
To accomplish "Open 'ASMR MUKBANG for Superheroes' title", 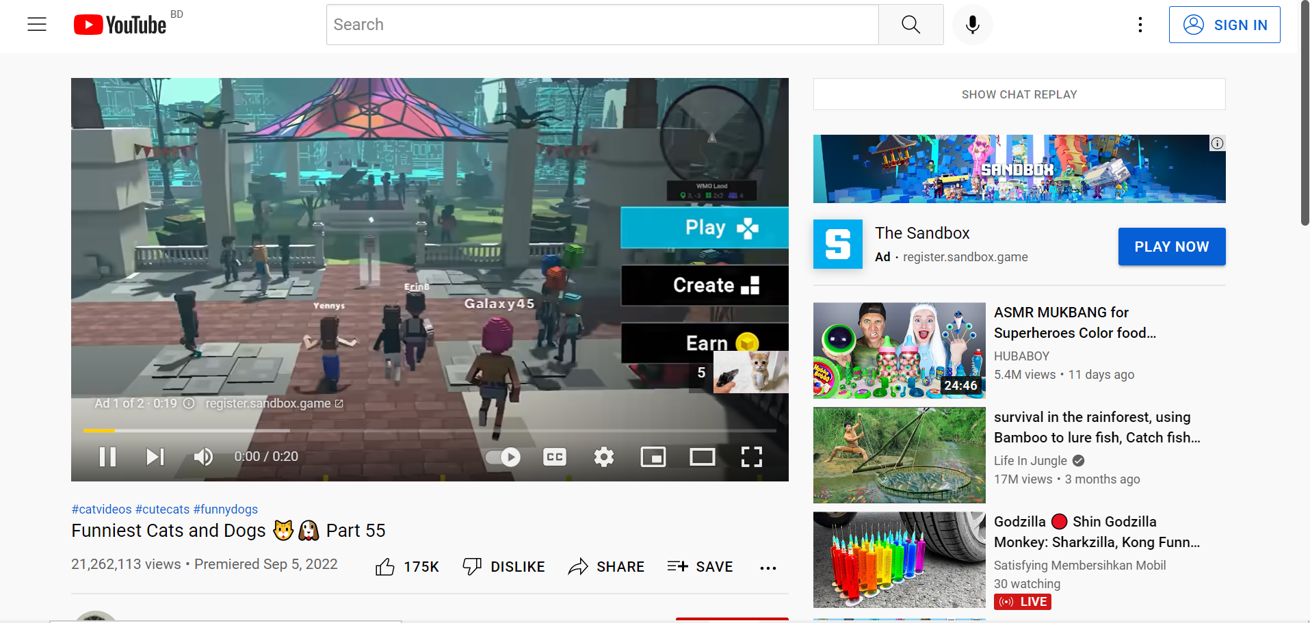I will point(1075,323).
